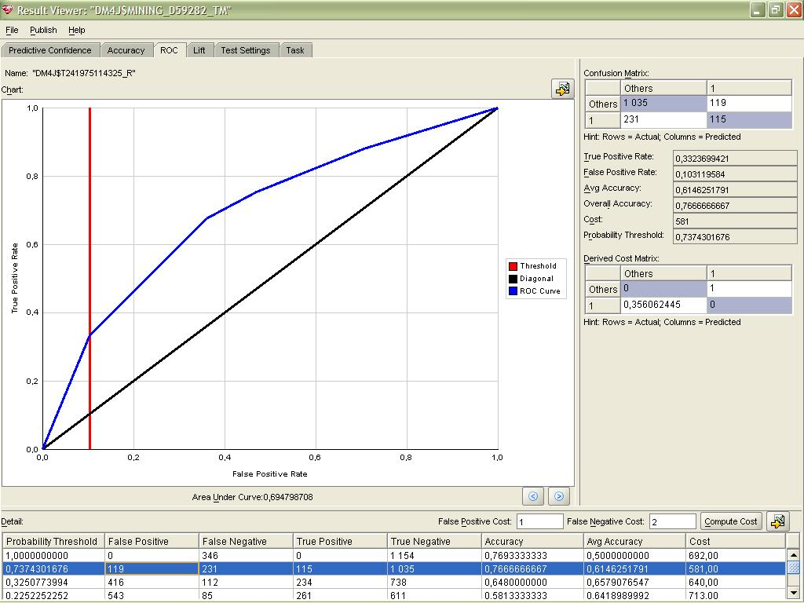The image size is (804, 603).
Task: Click the True Positive column header
Action: coord(340,541)
